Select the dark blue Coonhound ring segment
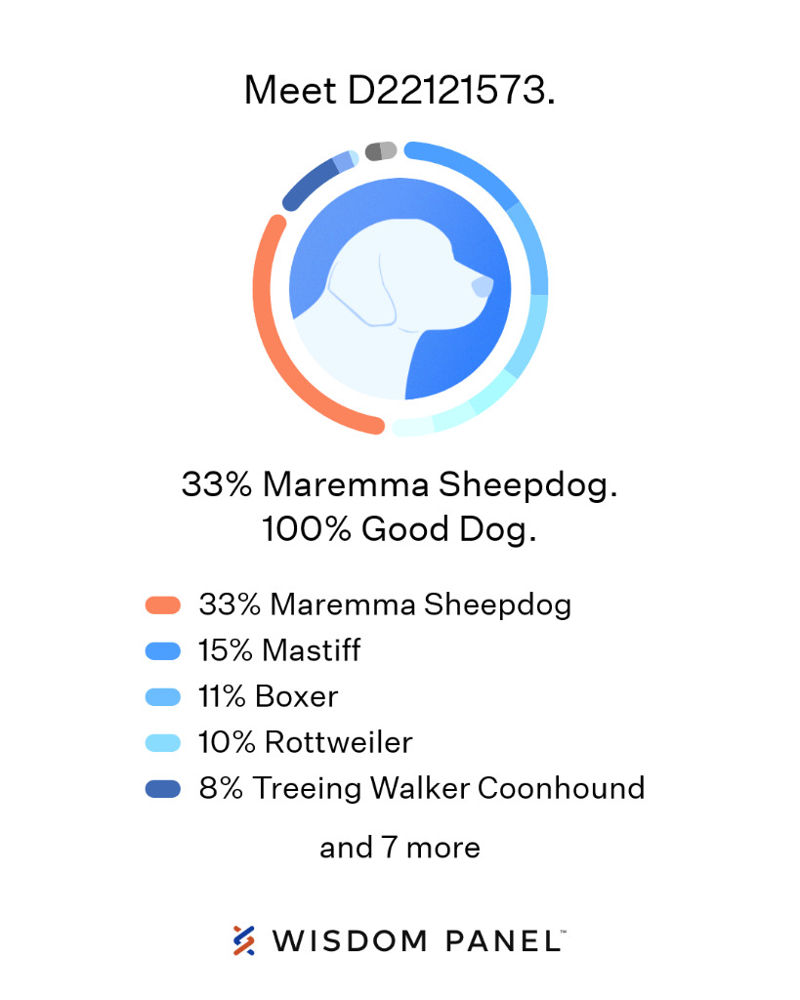 [310, 184]
